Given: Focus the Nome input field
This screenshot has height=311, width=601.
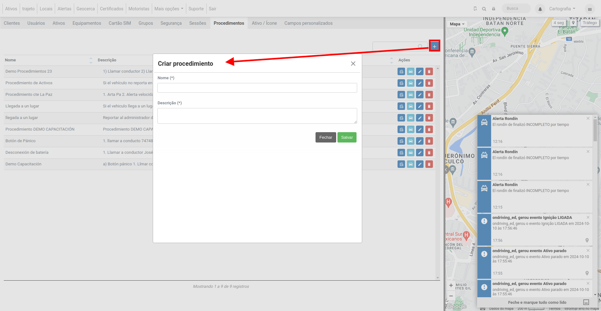Looking at the screenshot, I should tap(257, 88).
